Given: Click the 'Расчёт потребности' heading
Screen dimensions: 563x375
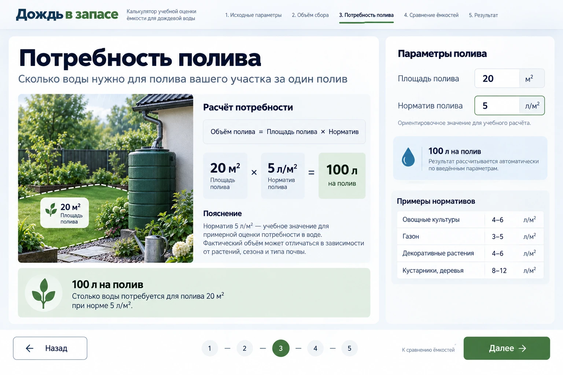Looking at the screenshot, I should tap(248, 107).
